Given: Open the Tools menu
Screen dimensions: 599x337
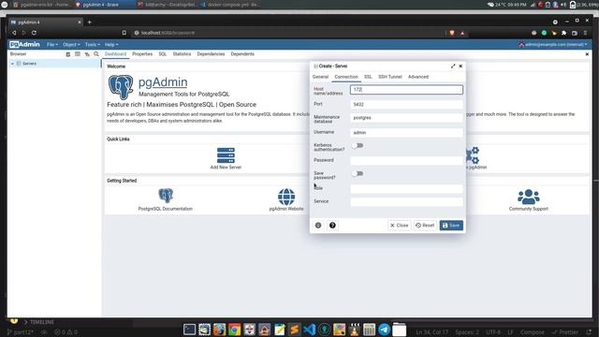Looking at the screenshot, I should pyautogui.click(x=92, y=45).
